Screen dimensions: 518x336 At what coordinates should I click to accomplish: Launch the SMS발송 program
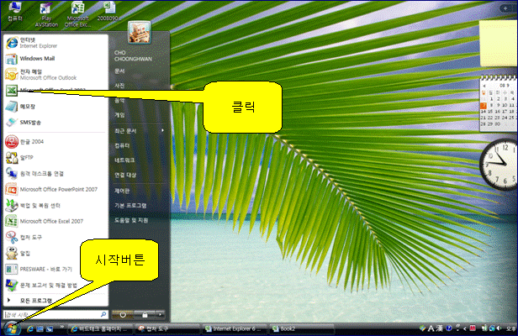pos(55,122)
